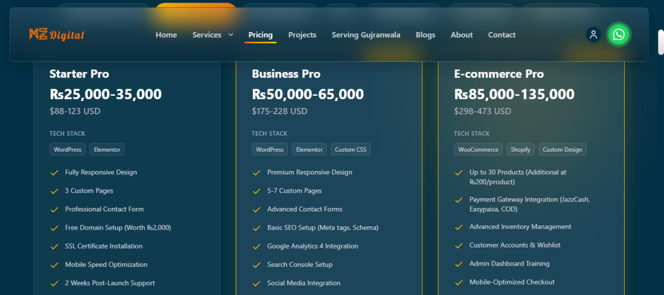Go to the Projects menu item
Image resolution: width=664 pixels, height=295 pixels.
point(302,35)
